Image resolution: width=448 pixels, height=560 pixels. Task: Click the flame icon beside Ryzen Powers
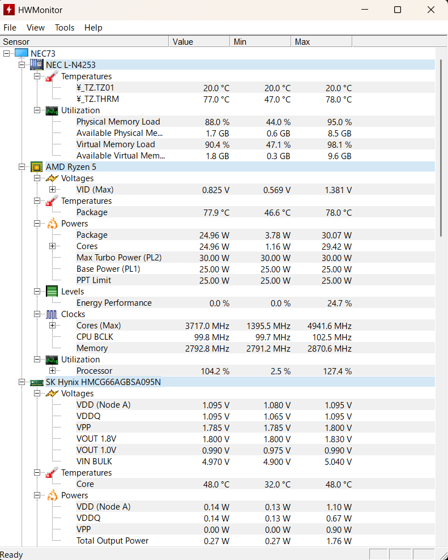(52, 224)
